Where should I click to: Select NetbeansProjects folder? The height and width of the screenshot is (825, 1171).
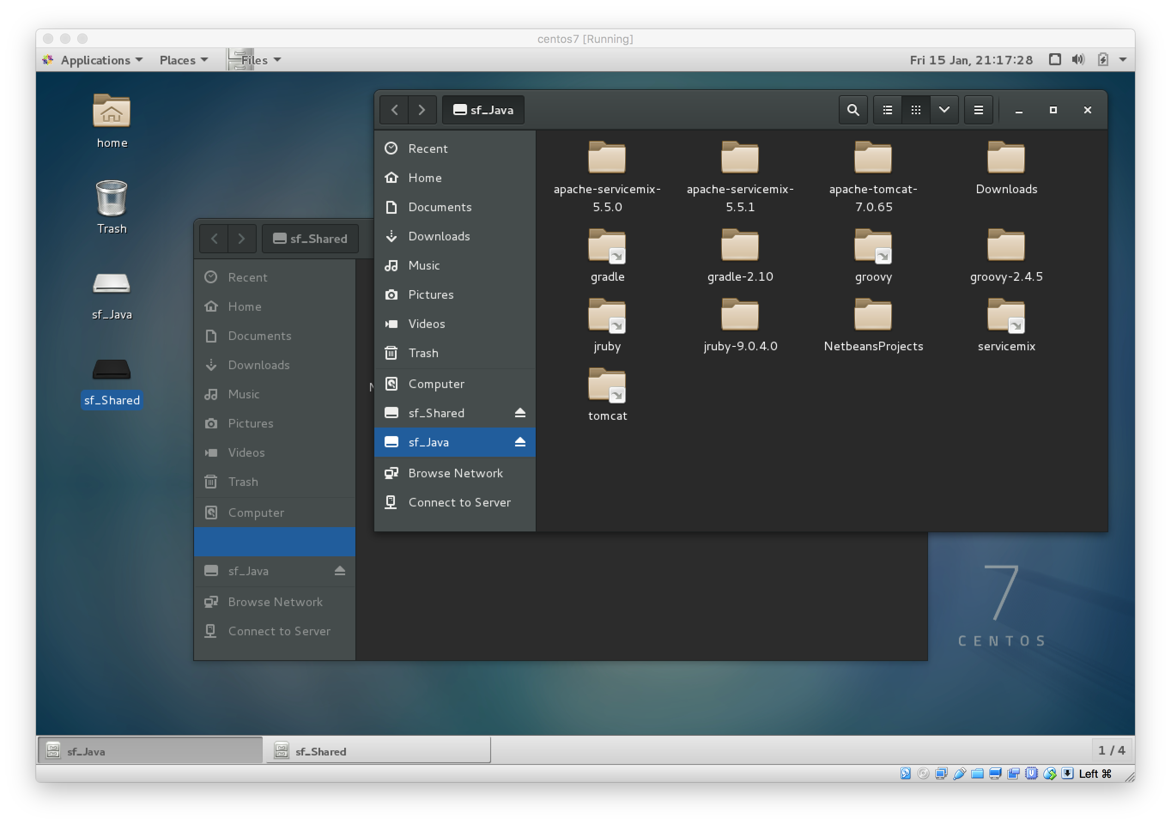click(873, 325)
